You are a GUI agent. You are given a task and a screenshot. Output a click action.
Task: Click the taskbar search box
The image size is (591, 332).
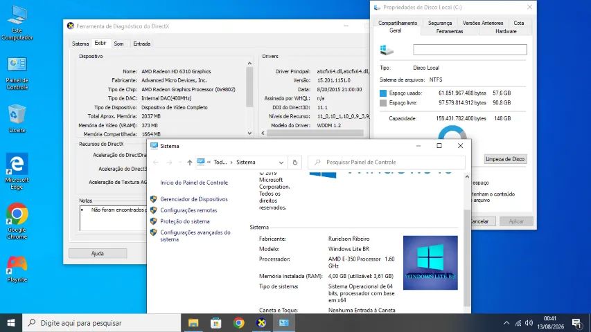pyautogui.click(x=102, y=323)
